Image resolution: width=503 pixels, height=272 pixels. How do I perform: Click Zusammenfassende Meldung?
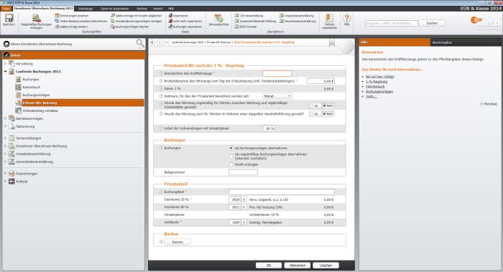coord(255,21)
